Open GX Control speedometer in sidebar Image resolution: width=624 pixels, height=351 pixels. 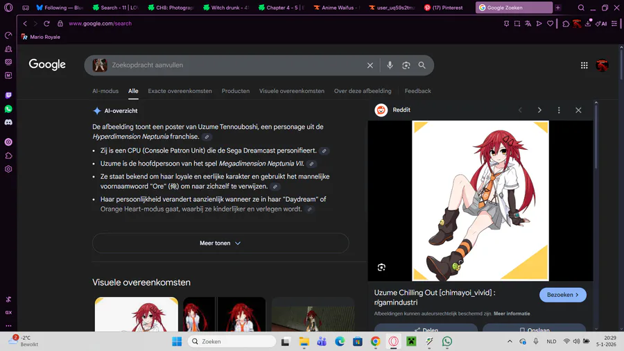click(8, 35)
